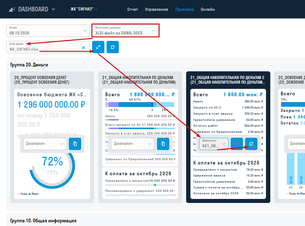Image resolution: width=305 pixels, height=226 pixels.
Task: Click the swap arrows bind button
Action: (x=98, y=47)
